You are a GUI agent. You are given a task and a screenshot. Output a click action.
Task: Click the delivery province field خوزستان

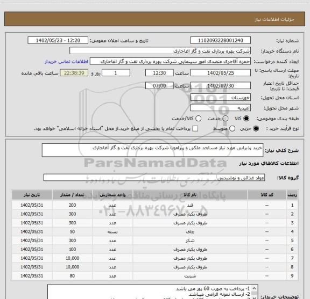pos(221,98)
